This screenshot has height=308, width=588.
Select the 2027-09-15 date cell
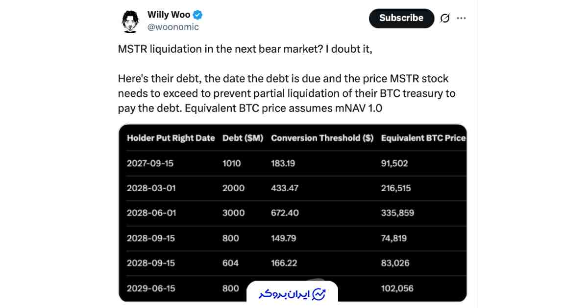[x=150, y=163]
